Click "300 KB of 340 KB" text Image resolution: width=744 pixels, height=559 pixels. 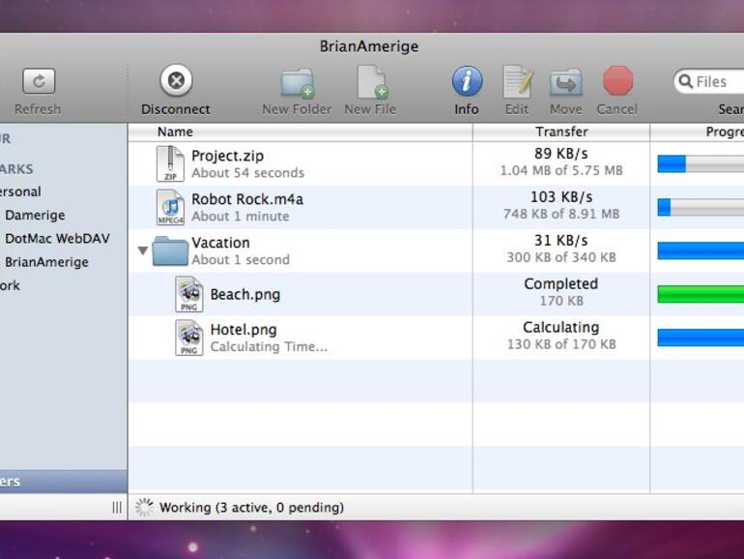pos(561,257)
